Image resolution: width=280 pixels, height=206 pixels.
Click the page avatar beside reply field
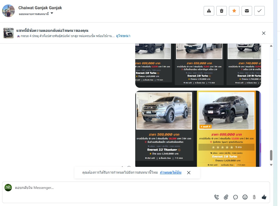8,188
